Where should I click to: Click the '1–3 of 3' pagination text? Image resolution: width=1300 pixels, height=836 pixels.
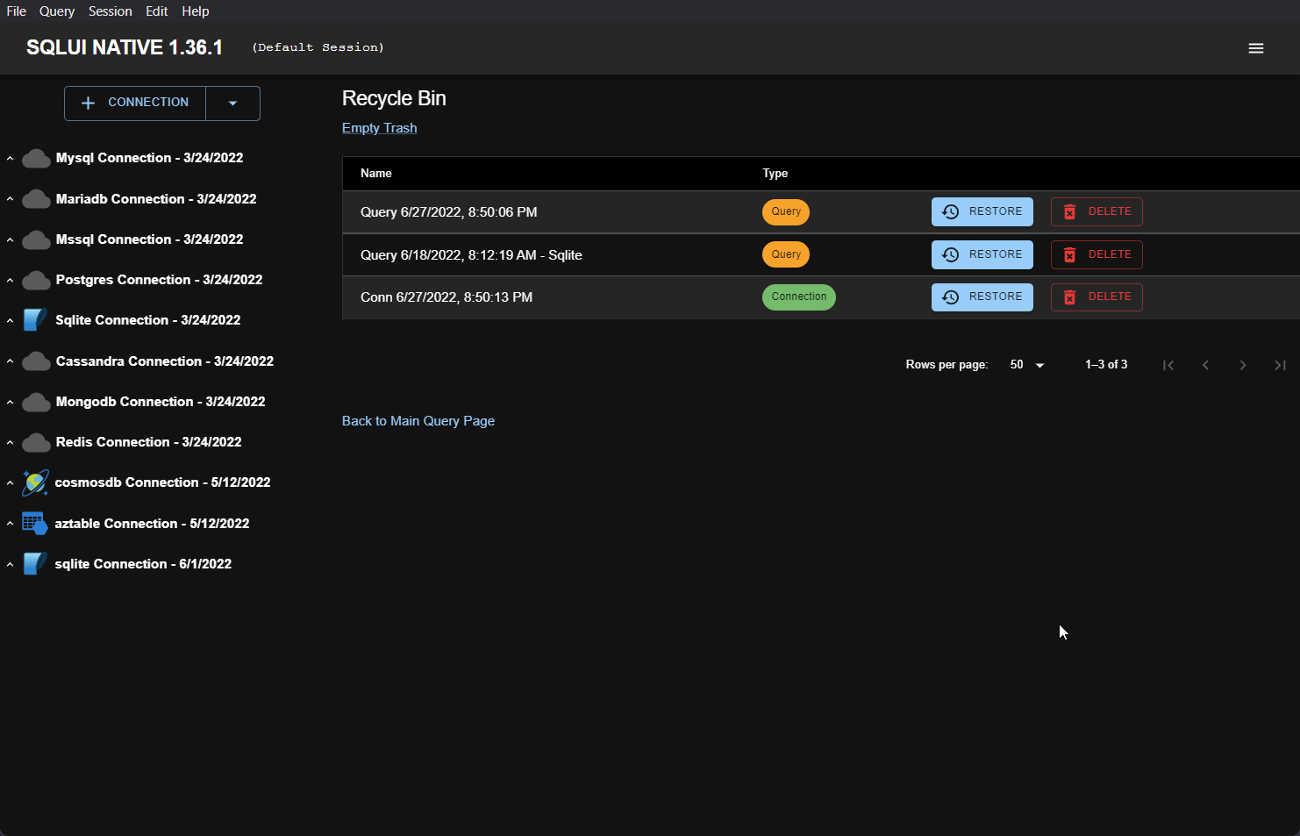coord(1106,365)
